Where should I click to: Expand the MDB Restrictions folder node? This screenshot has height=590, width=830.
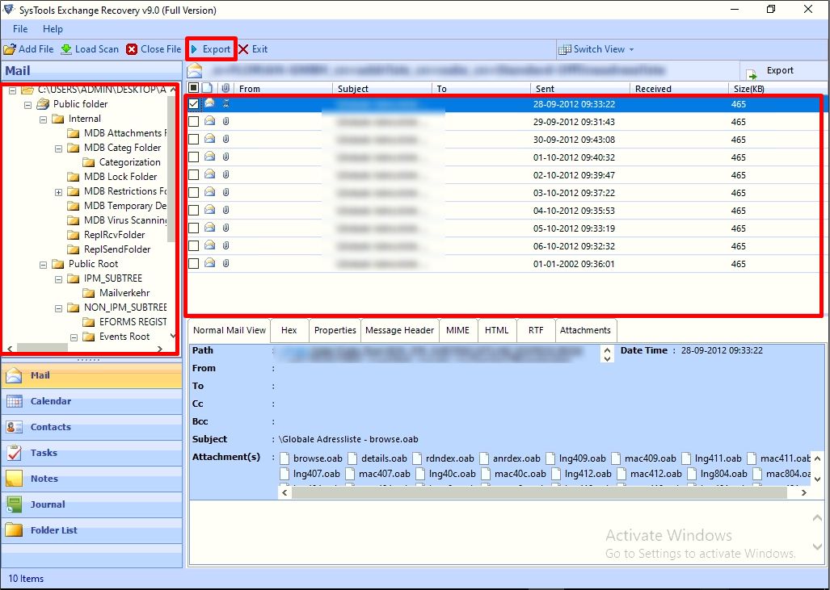(x=59, y=192)
